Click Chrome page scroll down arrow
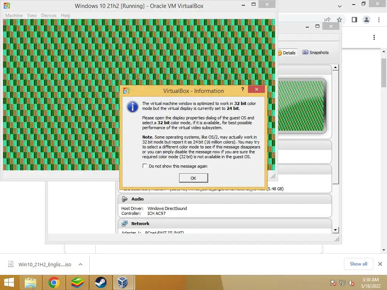Screen dimensions: 387x290 (384, 250)
